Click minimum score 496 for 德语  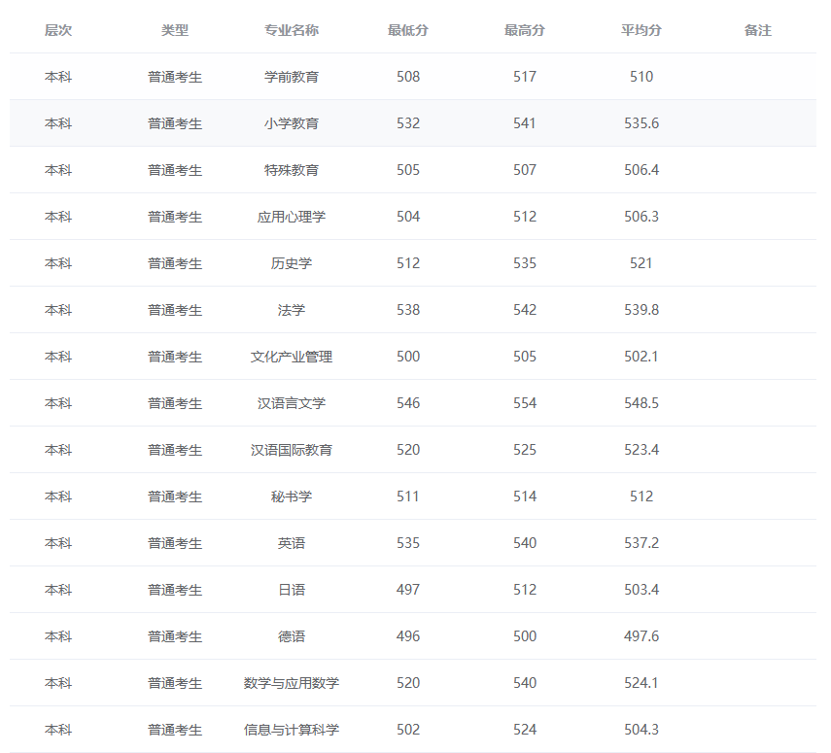coord(408,636)
